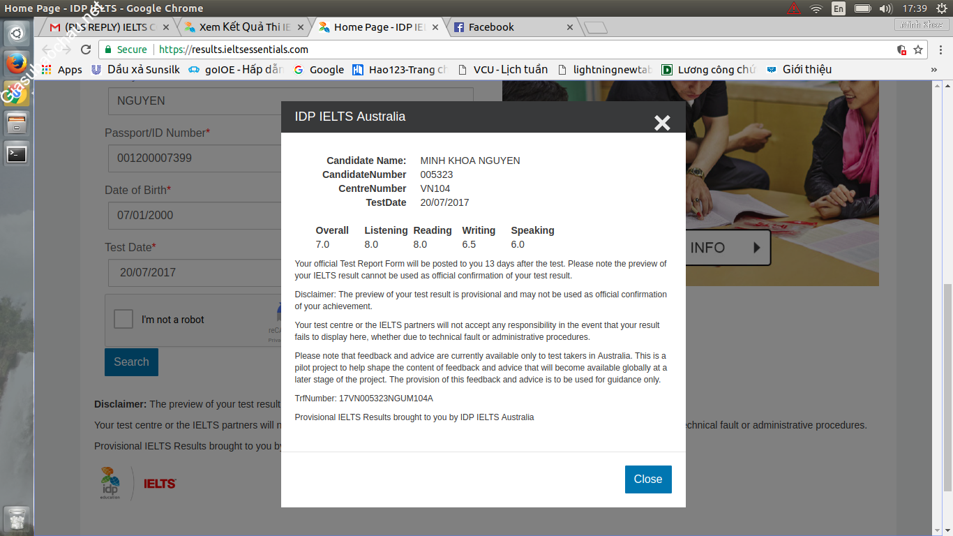Viewport: 953px width, 536px height.
Task: Open the Google bookmark in bookmarks bar
Action: 319,70
